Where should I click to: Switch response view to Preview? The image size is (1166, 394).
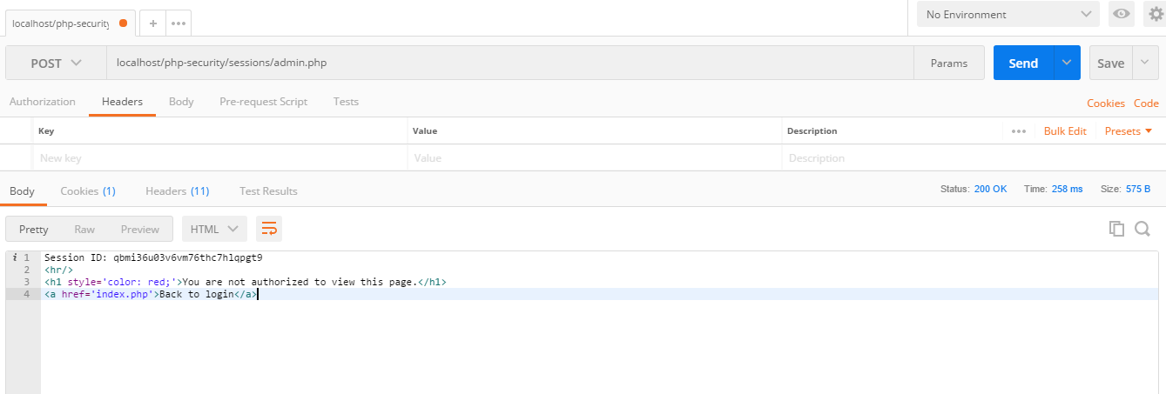(x=140, y=230)
